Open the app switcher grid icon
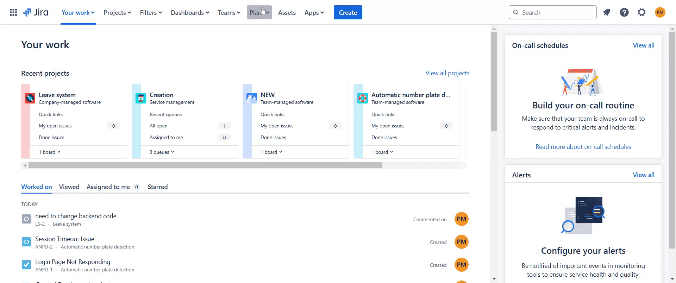 (x=13, y=12)
